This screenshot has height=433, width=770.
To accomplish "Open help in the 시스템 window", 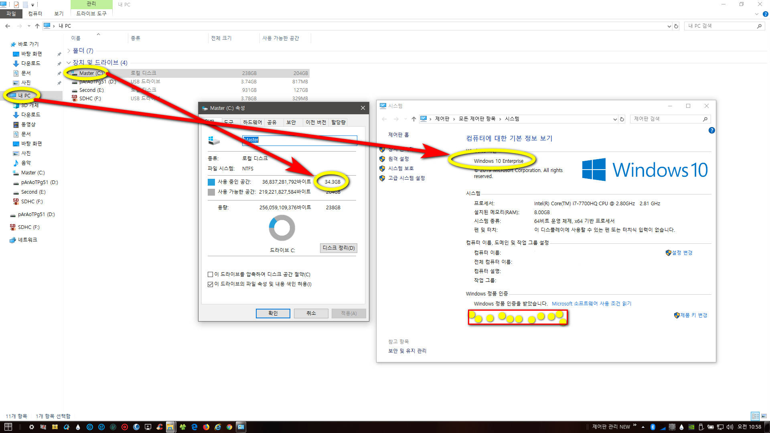I will click(712, 130).
